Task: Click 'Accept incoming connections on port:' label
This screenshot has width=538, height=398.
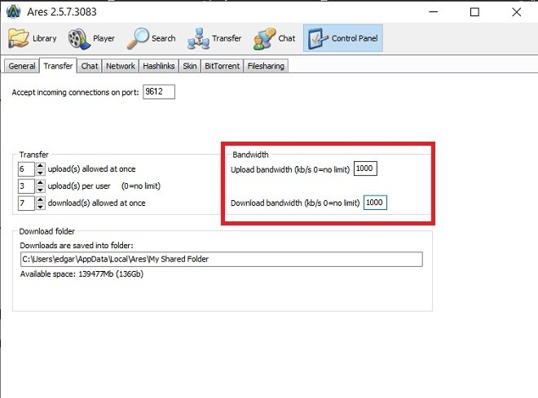Action: [75, 93]
